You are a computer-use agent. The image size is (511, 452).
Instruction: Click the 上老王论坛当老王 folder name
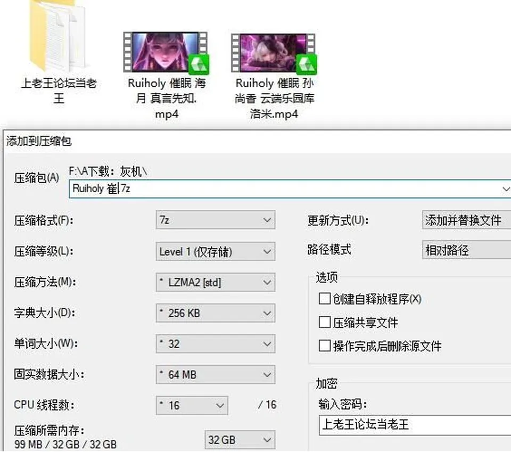pyautogui.click(x=59, y=91)
